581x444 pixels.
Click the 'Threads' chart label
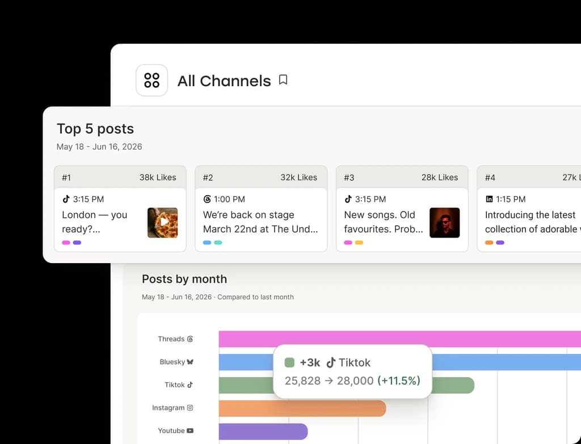click(171, 339)
